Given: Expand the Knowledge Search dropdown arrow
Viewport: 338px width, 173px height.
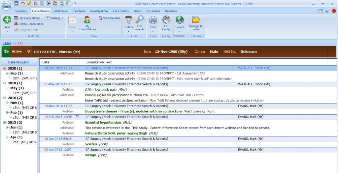Looking at the screenshot, I should point(180,31).
